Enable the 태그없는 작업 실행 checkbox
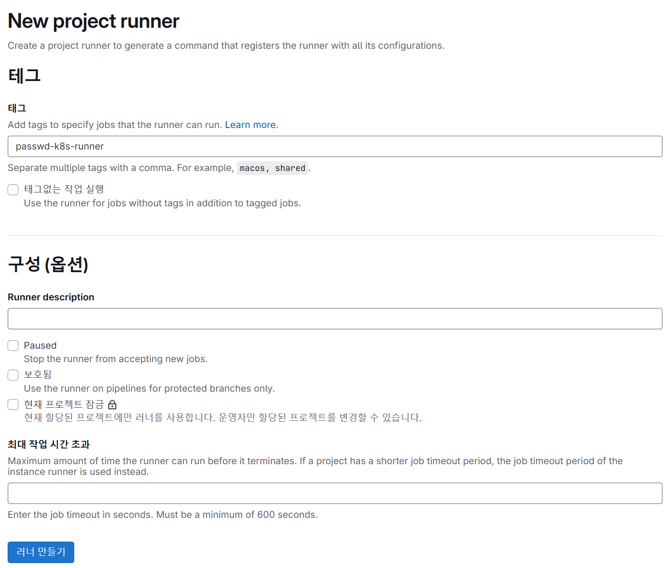Viewport: 672px width, 568px height. pyautogui.click(x=13, y=190)
